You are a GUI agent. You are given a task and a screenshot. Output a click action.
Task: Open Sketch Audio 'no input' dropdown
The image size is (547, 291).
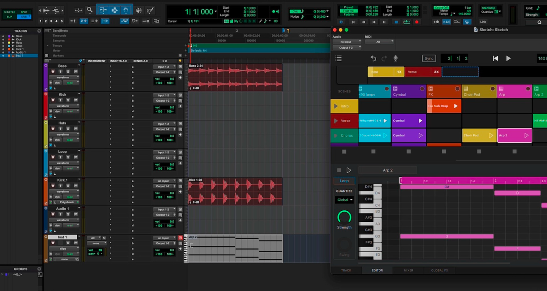347,42
